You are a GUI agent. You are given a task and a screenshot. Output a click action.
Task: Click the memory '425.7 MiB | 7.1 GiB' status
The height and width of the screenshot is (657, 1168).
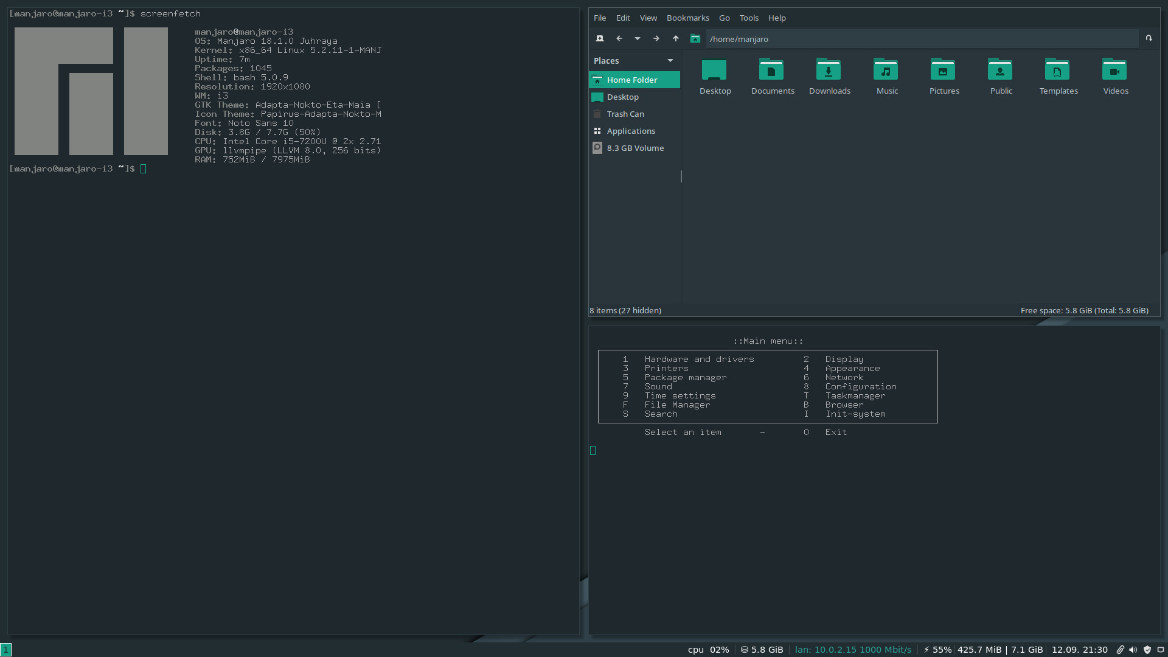(1000, 650)
